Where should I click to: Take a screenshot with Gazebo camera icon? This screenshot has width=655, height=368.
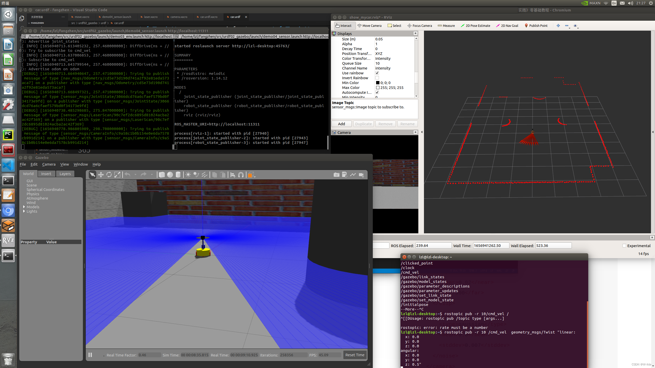coord(336,175)
